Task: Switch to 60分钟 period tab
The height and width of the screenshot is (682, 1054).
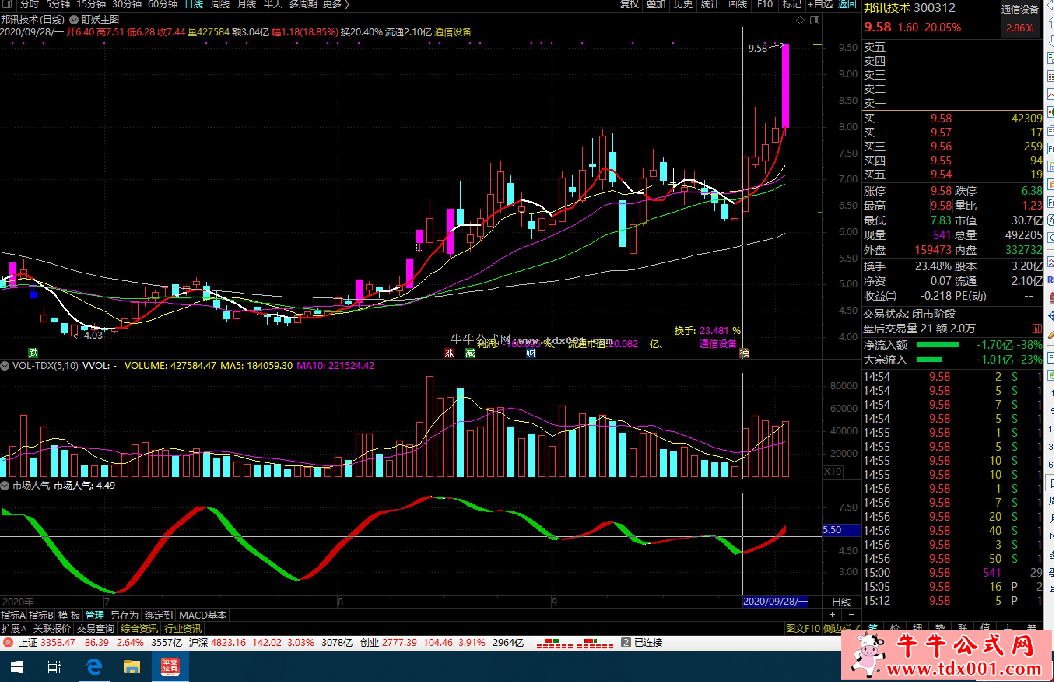Action: coord(162,4)
